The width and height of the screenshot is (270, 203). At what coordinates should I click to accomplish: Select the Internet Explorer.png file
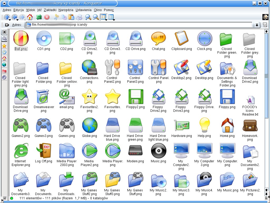coord(21,155)
